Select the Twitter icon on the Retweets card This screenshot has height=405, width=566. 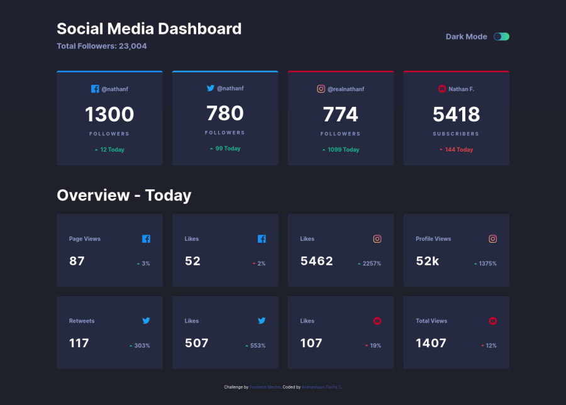click(147, 321)
